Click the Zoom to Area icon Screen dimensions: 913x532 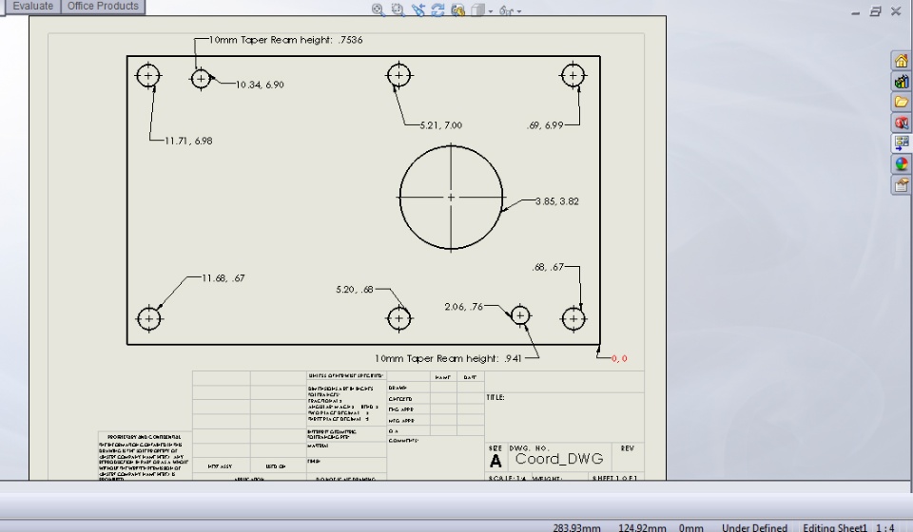click(x=398, y=9)
